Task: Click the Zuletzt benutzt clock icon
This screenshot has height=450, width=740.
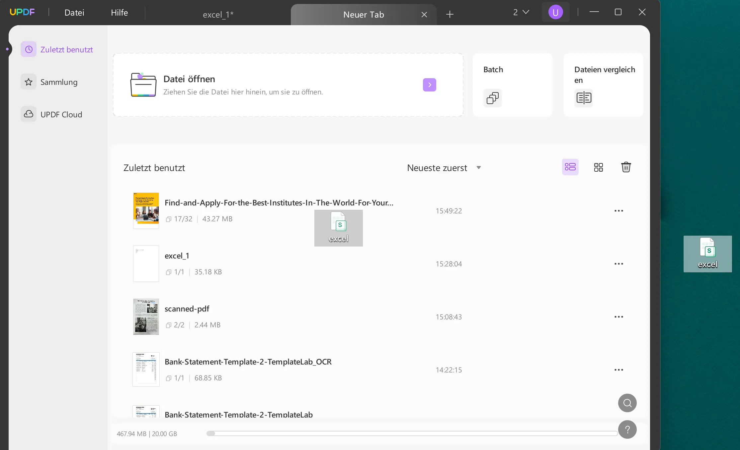Action: (29, 49)
